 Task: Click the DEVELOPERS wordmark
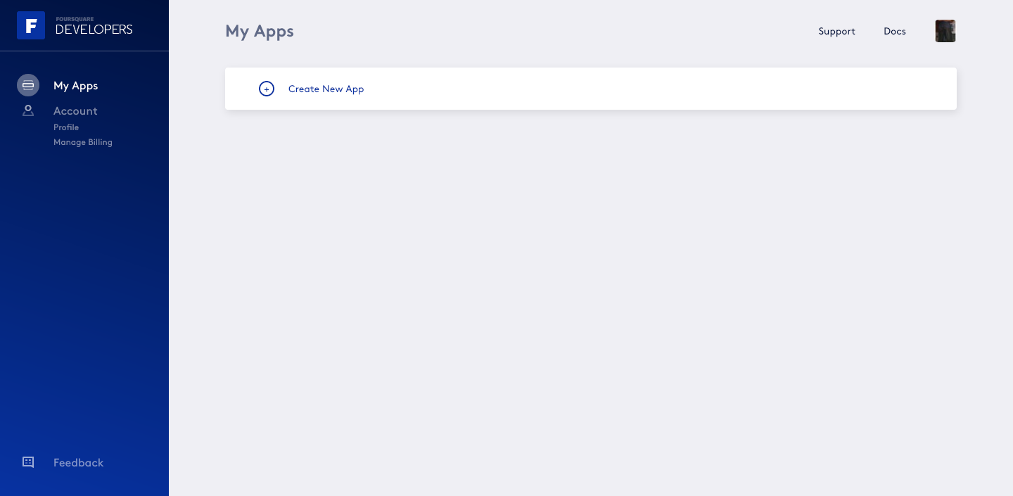(x=94, y=30)
